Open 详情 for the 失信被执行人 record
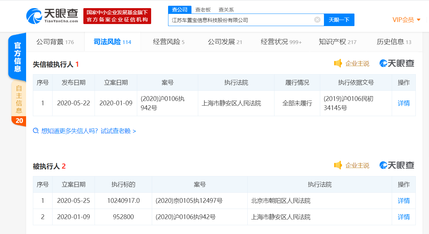This screenshot has width=429, height=234. (404, 103)
